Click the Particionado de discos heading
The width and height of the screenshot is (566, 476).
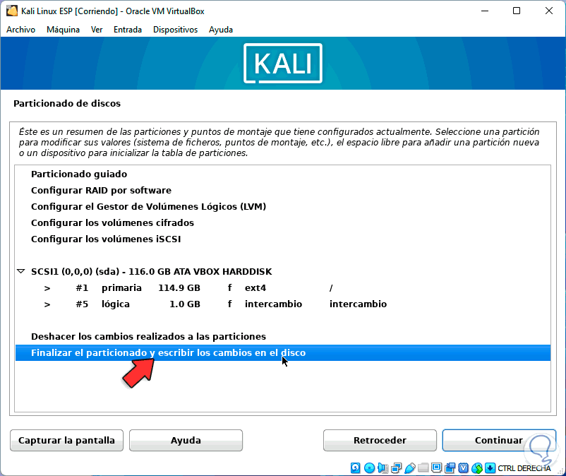(x=67, y=104)
